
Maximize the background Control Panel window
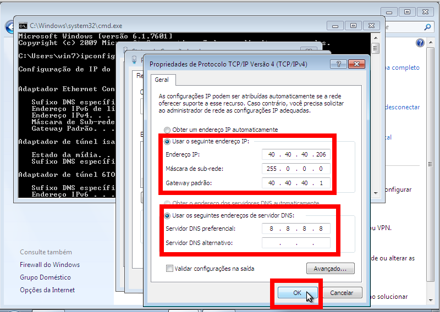tap(407, 12)
